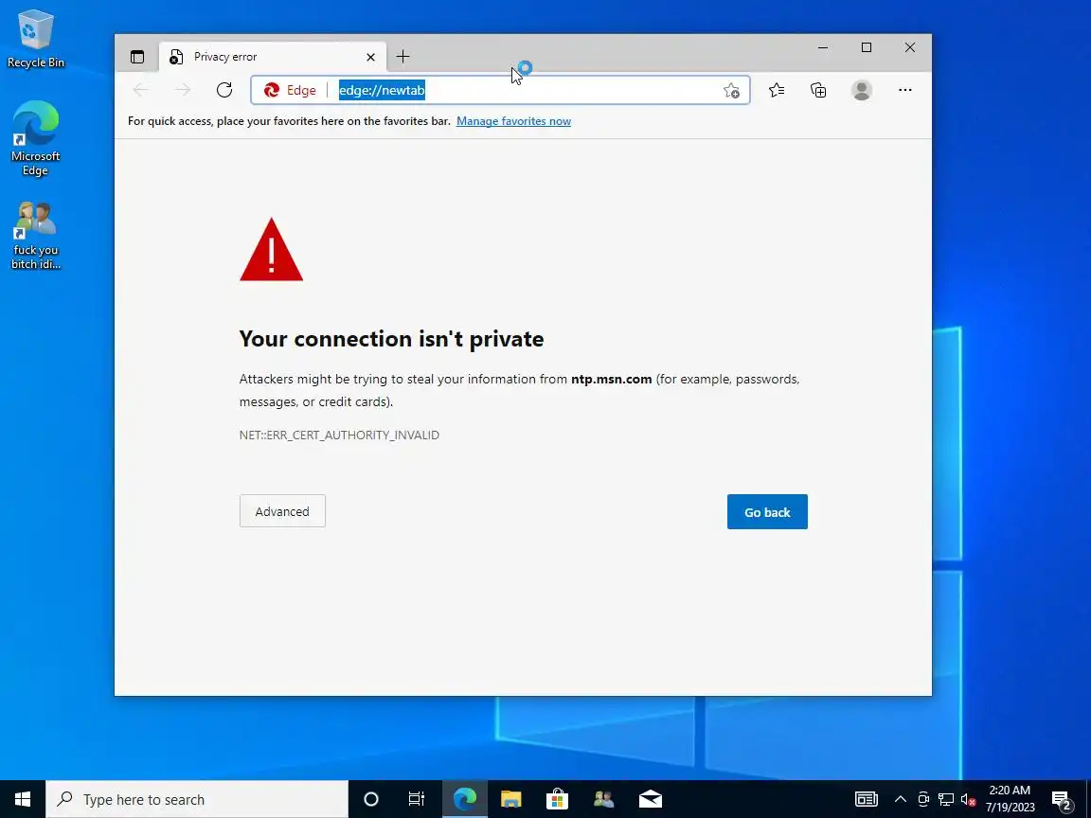Select the people shortcut on desktop

[x=35, y=235]
